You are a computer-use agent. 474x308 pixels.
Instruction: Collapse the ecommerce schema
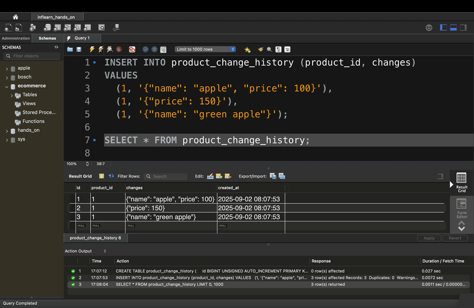coord(6,86)
